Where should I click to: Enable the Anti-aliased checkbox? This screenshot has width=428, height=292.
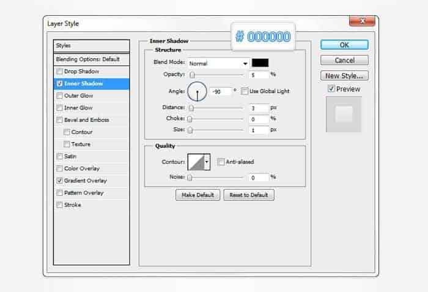tap(221, 162)
